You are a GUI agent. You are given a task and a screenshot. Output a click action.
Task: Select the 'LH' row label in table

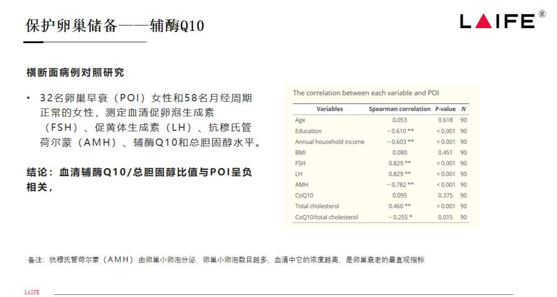[299, 174]
